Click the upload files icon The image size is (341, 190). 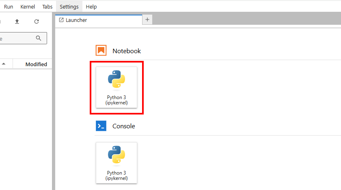pyautogui.click(x=17, y=21)
